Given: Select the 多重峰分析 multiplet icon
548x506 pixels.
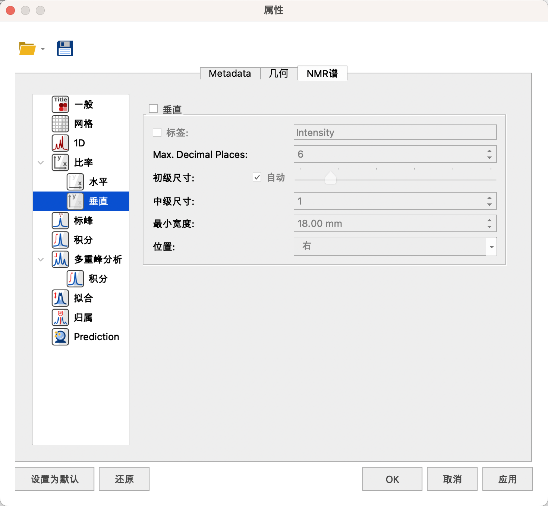Looking at the screenshot, I should [x=60, y=259].
